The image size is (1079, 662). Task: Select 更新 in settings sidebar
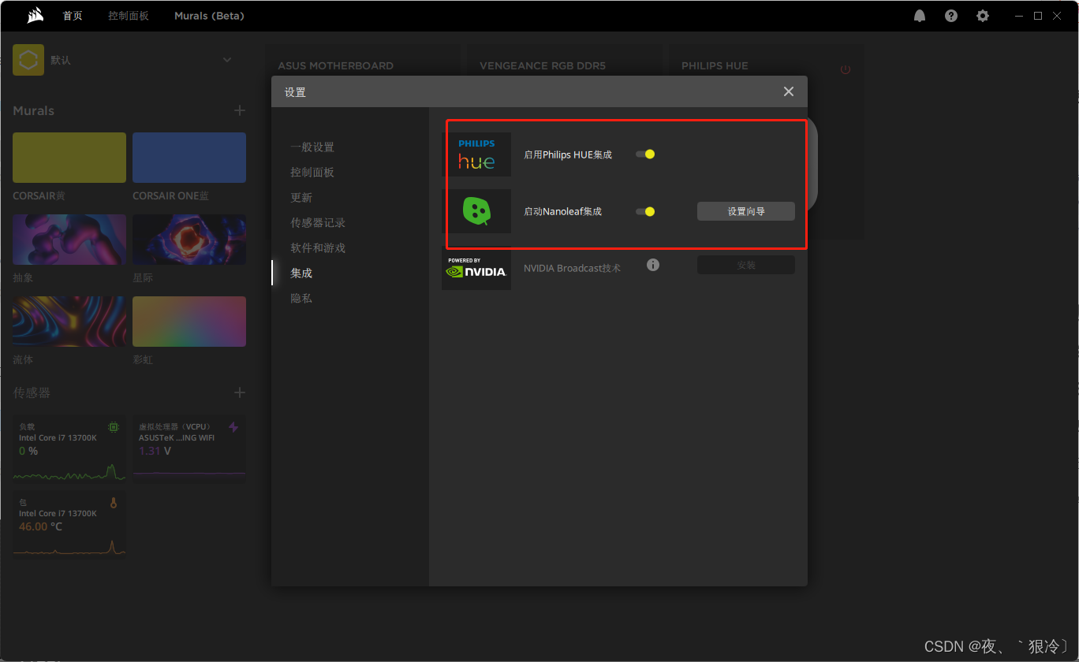(301, 197)
